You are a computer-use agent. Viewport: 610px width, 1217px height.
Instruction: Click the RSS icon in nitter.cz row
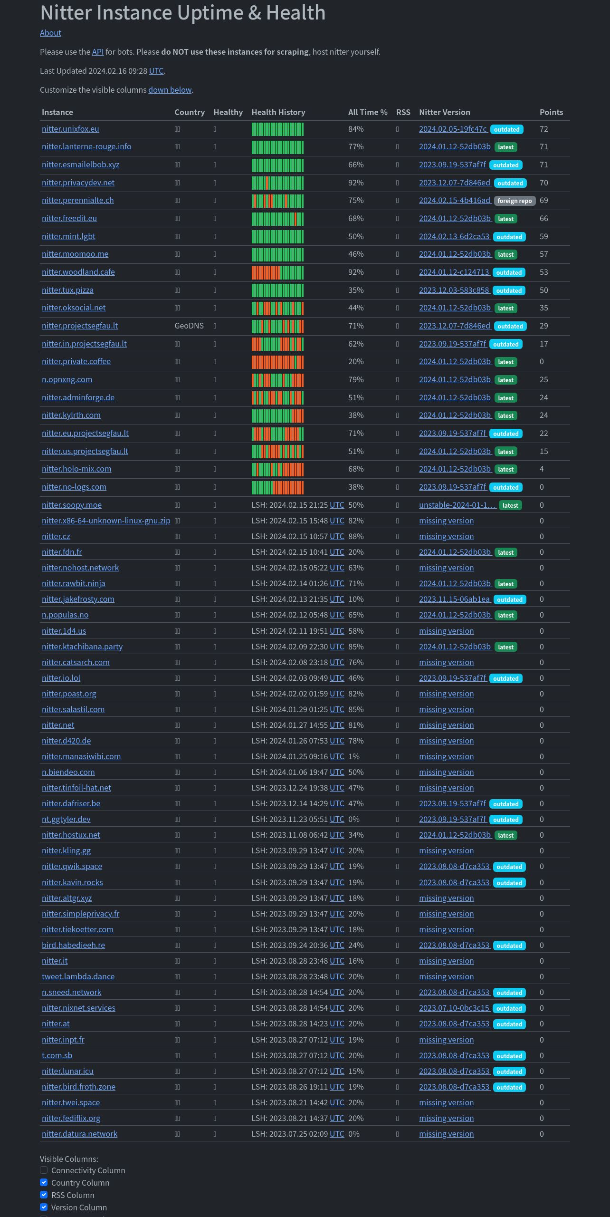398,537
